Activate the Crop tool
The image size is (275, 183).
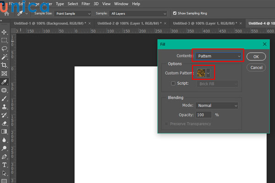click(5, 65)
